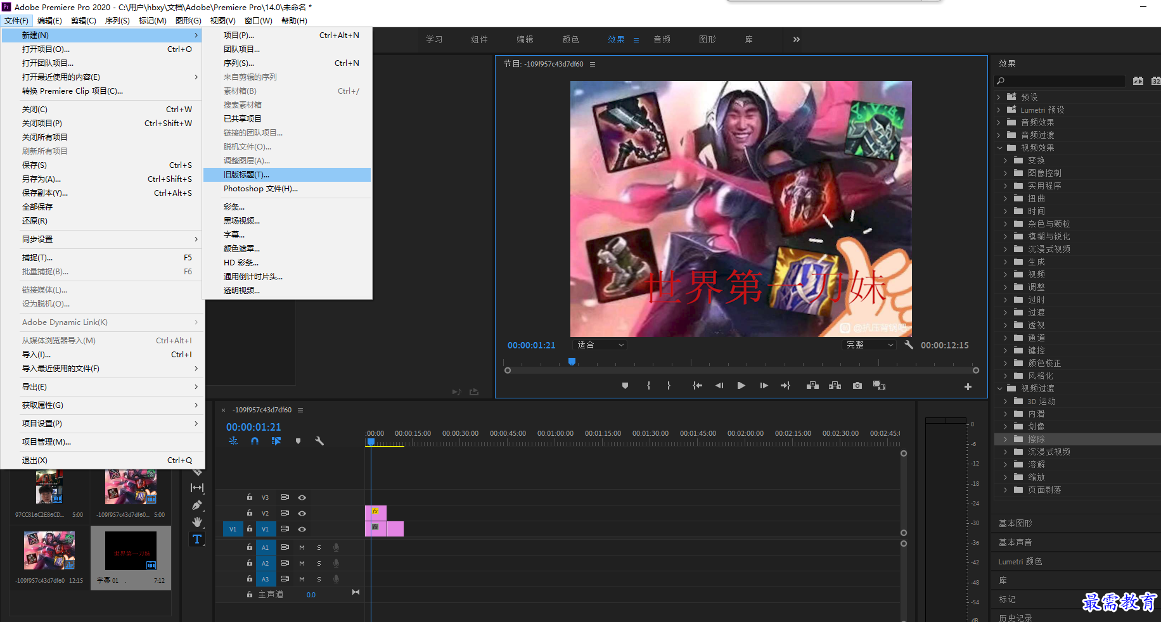Click the effects search field
This screenshot has width=1161, height=622.
(x=1060, y=81)
